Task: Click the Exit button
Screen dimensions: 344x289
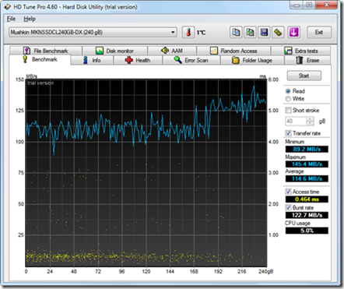Action: tap(319, 33)
